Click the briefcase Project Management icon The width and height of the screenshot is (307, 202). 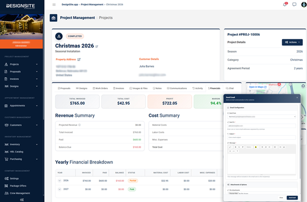(53, 18)
